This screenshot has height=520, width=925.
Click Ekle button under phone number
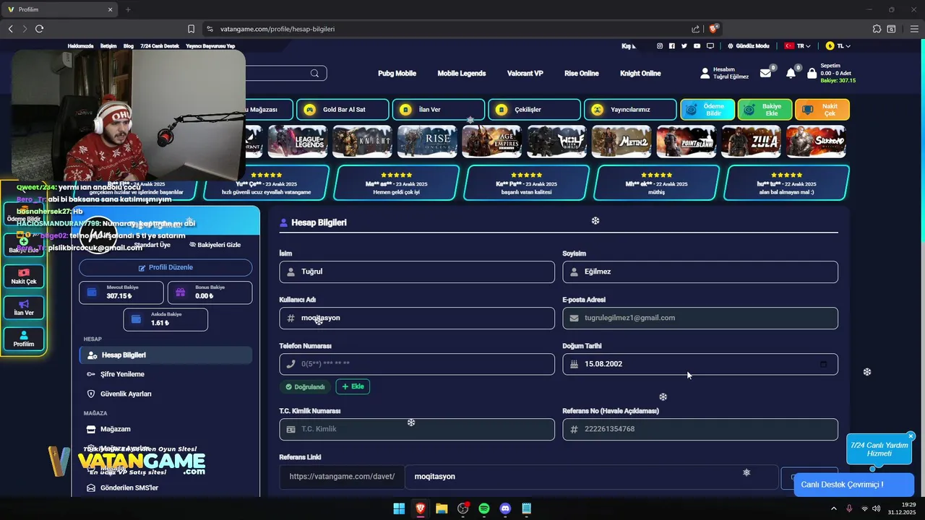pyautogui.click(x=353, y=386)
